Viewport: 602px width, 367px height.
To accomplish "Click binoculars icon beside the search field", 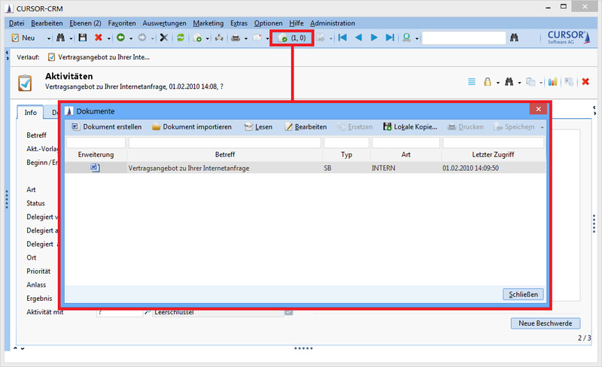I will click(515, 38).
